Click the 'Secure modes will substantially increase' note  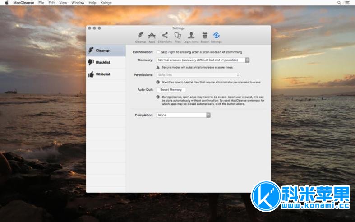tap(198, 67)
